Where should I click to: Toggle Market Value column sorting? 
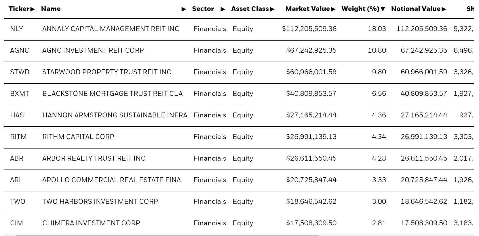[333, 9]
